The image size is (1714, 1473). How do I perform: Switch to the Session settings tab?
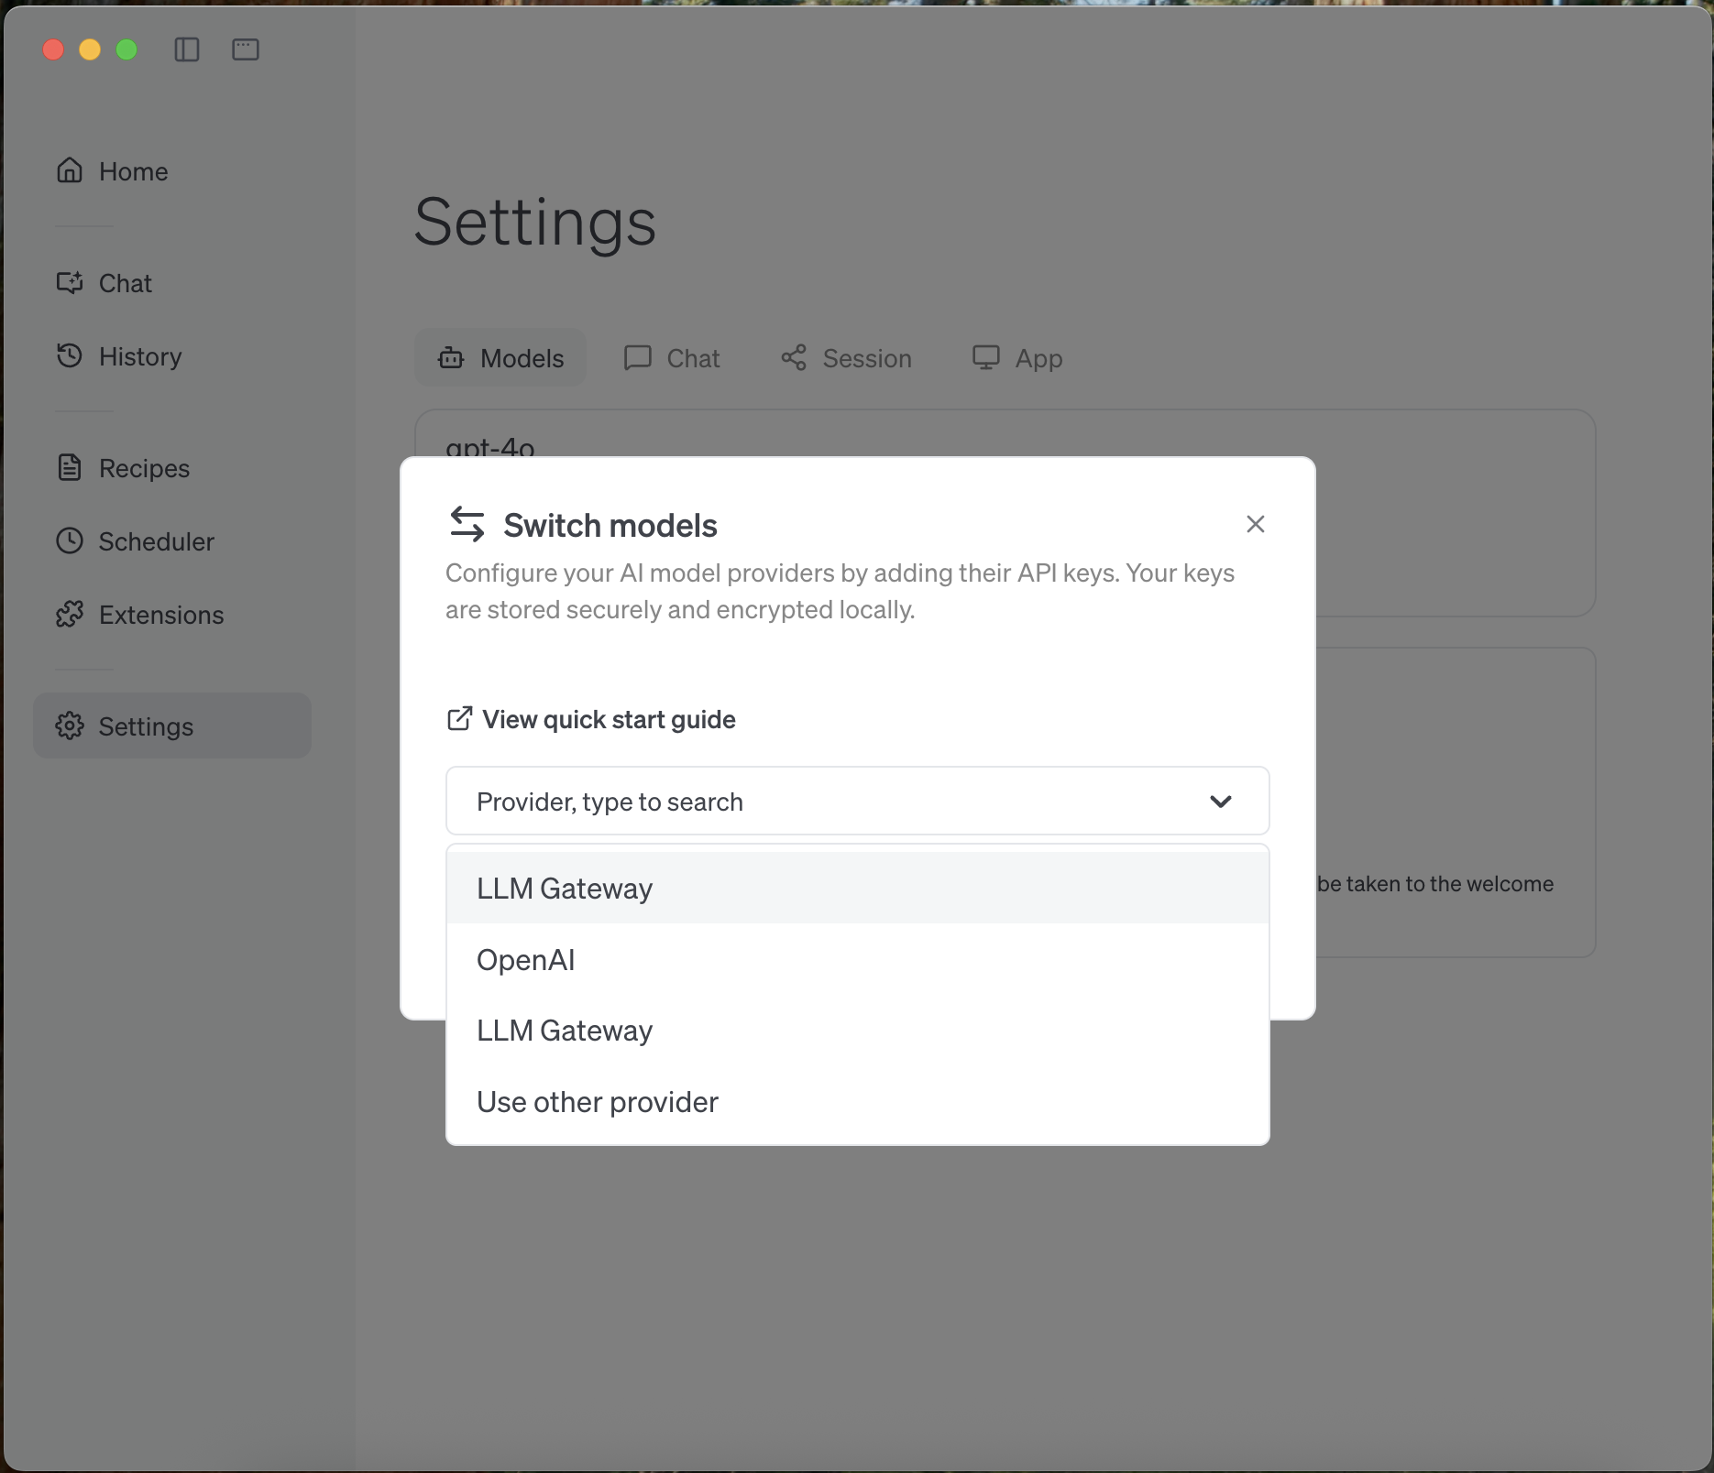(846, 358)
